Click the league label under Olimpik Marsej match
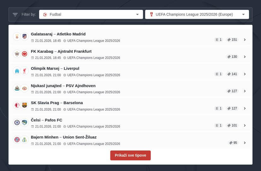Screen dimensions: 261x171 93,75
